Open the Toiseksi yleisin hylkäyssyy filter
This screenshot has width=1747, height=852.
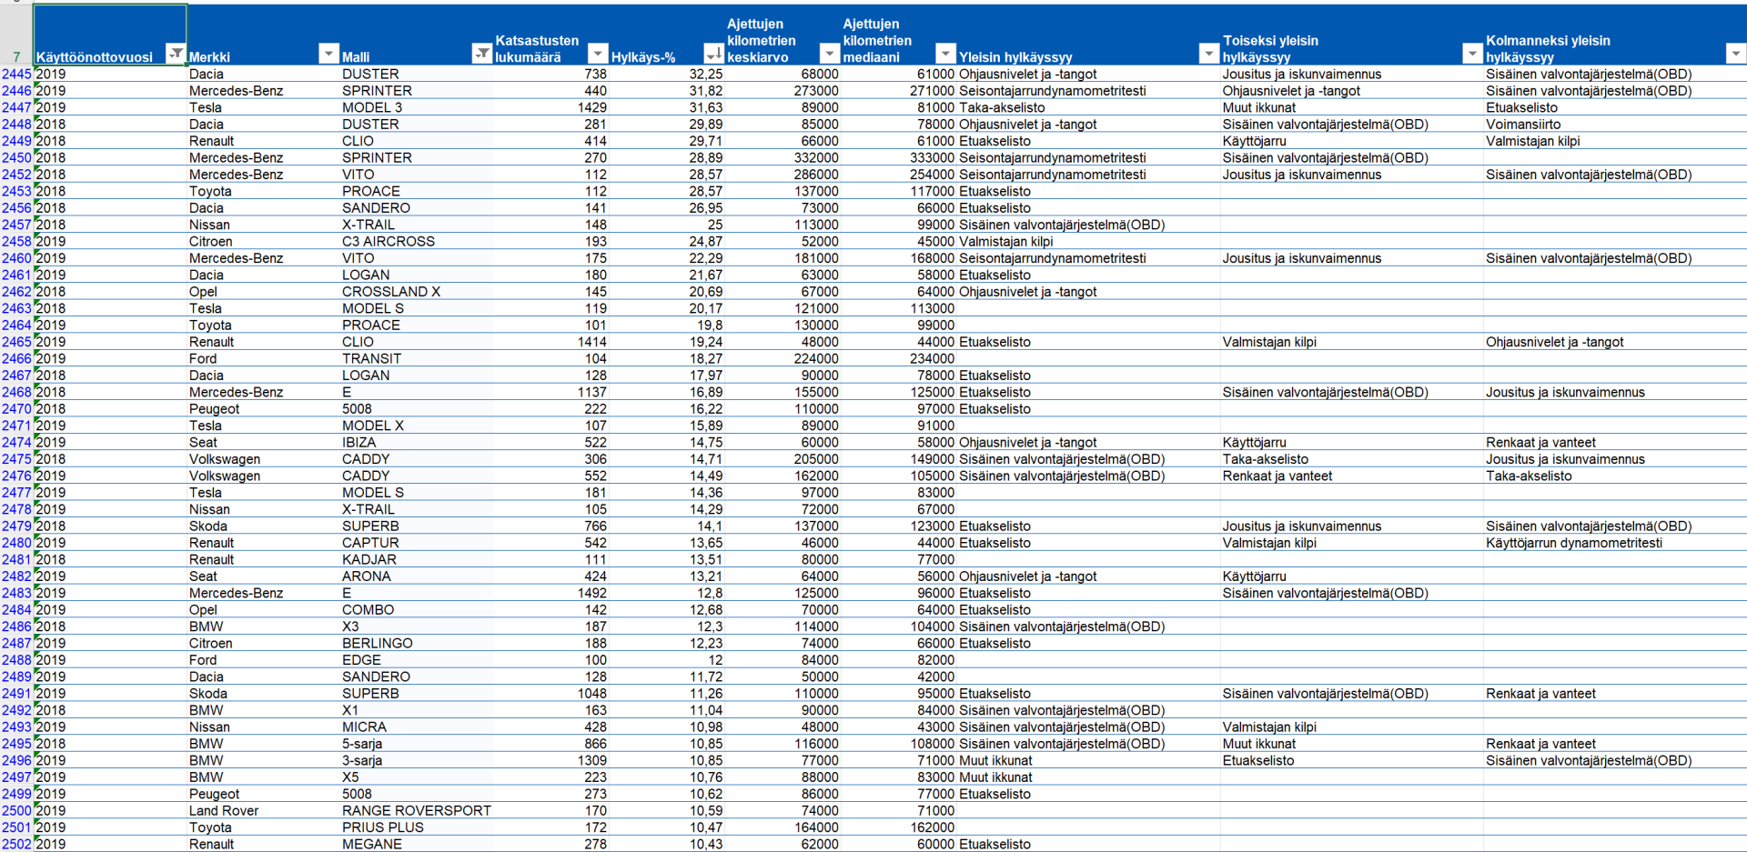click(x=1471, y=54)
